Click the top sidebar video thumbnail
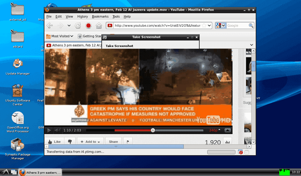This screenshot has height=176, width=301. click(x=249, y=52)
